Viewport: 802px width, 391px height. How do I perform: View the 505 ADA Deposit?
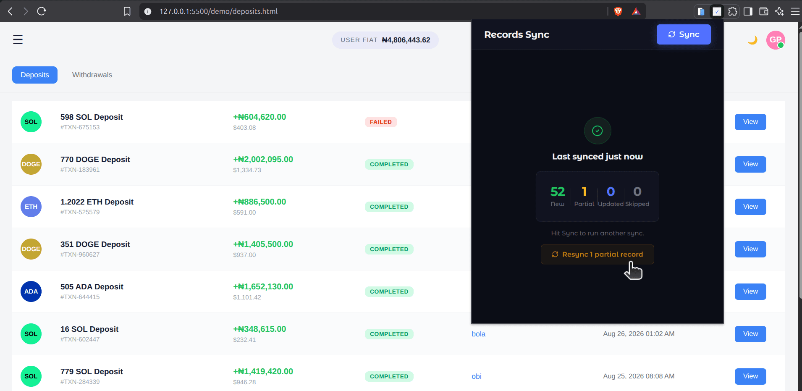pyautogui.click(x=750, y=291)
